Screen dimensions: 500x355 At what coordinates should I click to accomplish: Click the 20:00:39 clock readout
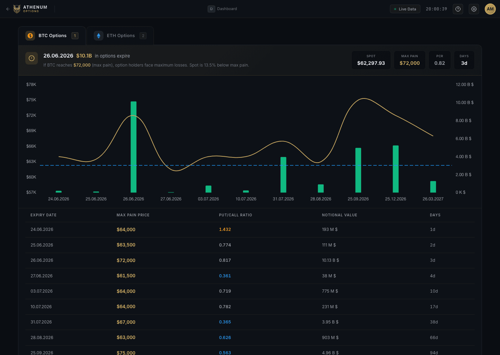436,9
